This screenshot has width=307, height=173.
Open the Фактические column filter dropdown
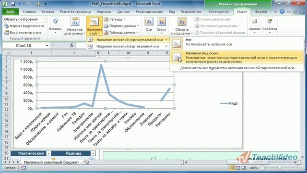coord(48,153)
